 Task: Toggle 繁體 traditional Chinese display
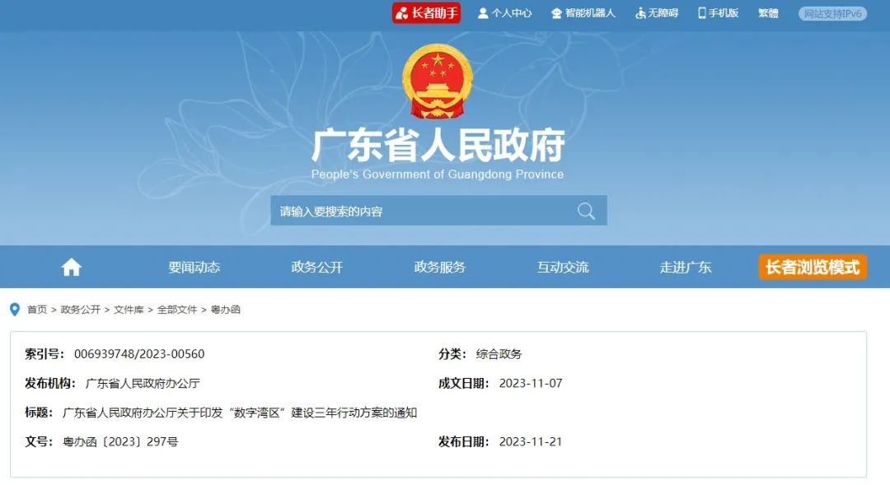coord(768,13)
